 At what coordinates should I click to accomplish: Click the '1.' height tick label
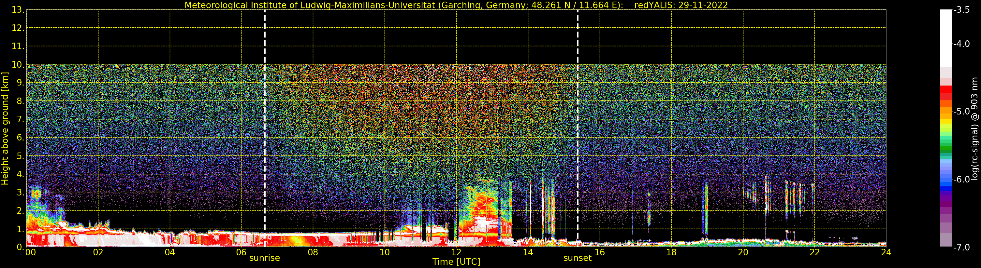tap(21, 229)
